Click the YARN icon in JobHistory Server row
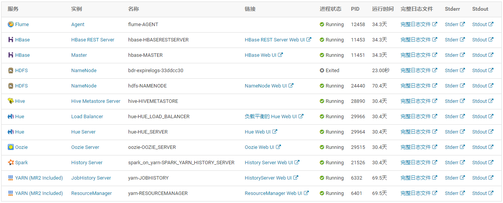503x203 pixels. 11,178
